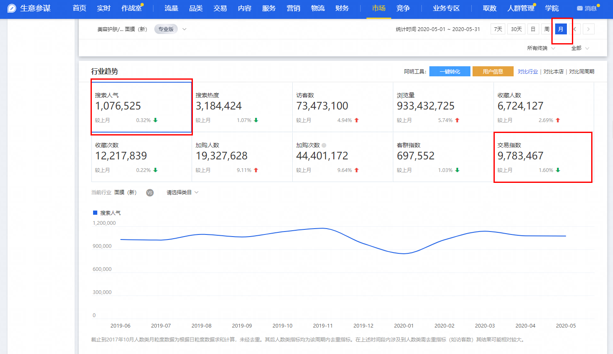Select the 日 granularity button
Viewport: 613px width, 354px height.
[x=533, y=29]
